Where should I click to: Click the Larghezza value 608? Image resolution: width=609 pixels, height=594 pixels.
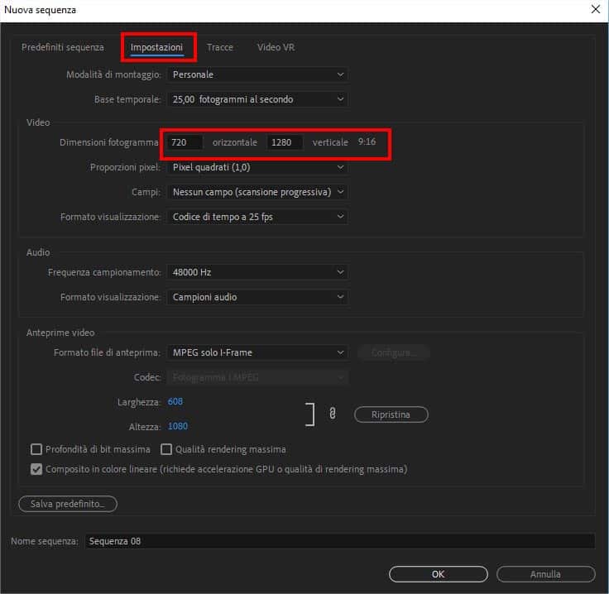175,401
